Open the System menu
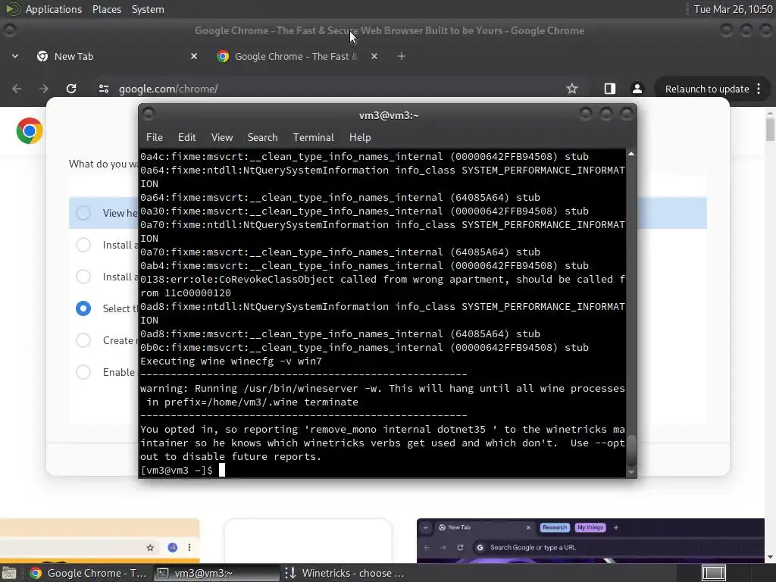776x582 pixels. (148, 9)
